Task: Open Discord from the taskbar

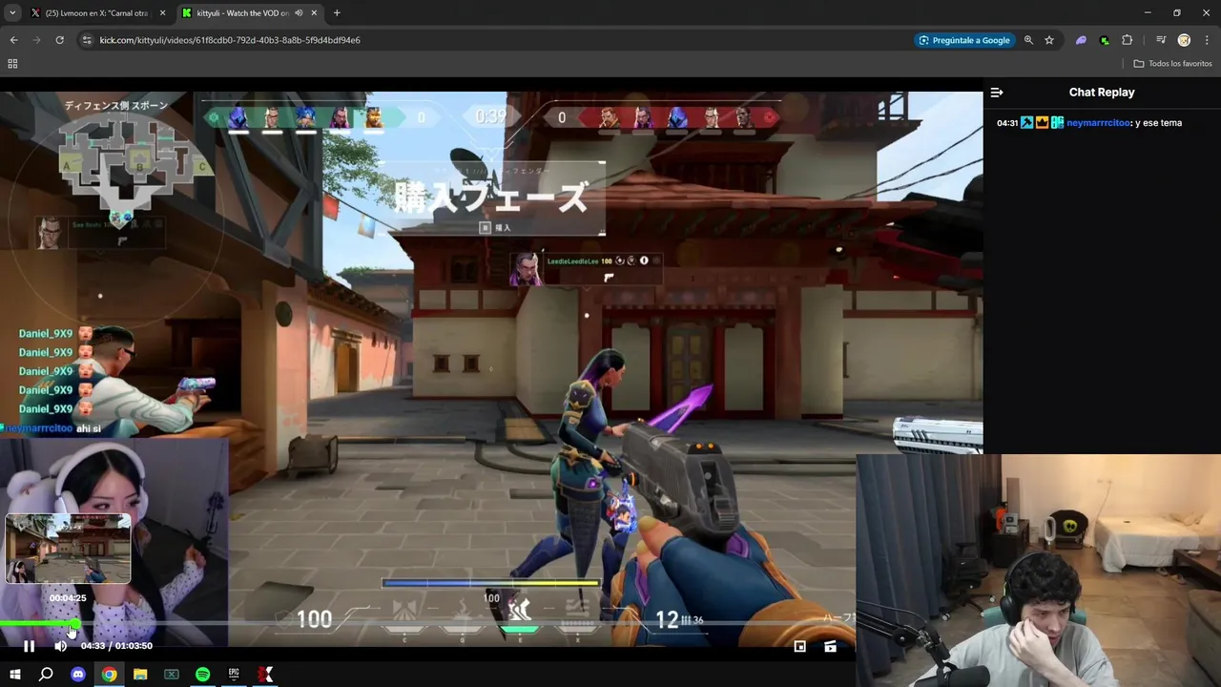Action: pyautogui.click(x=78, y=675)
